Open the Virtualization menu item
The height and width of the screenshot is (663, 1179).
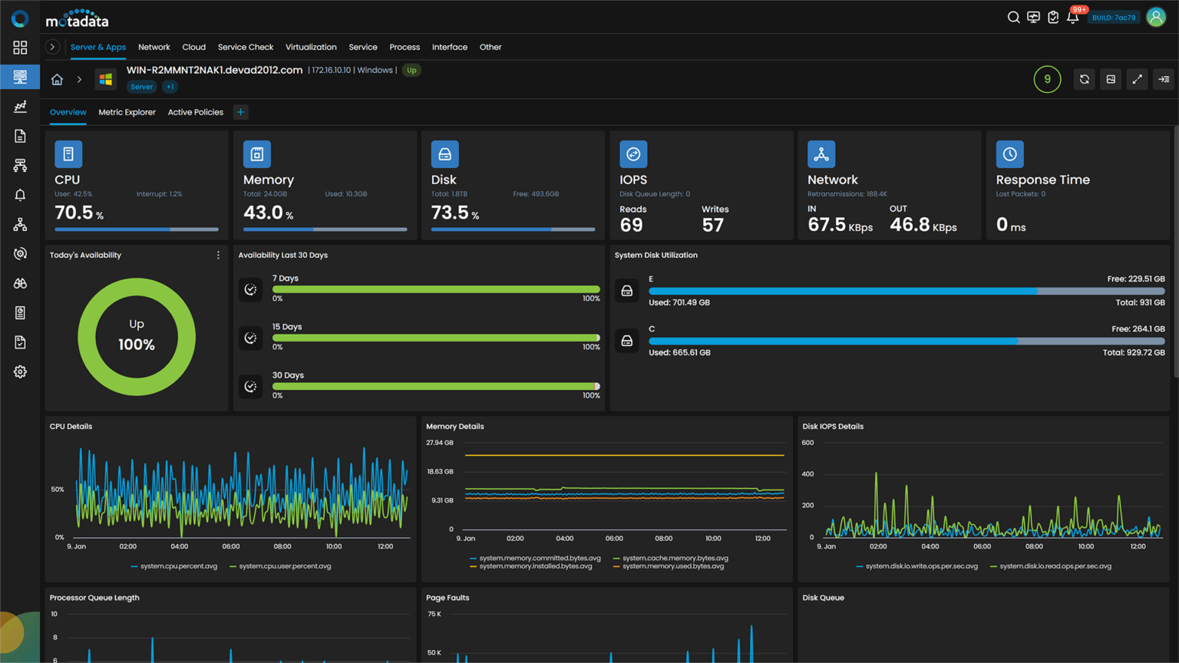point(311,47)
